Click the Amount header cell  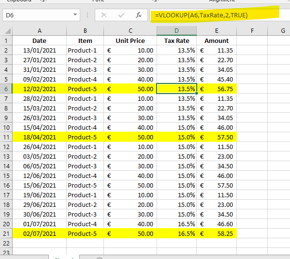(217, 41)
